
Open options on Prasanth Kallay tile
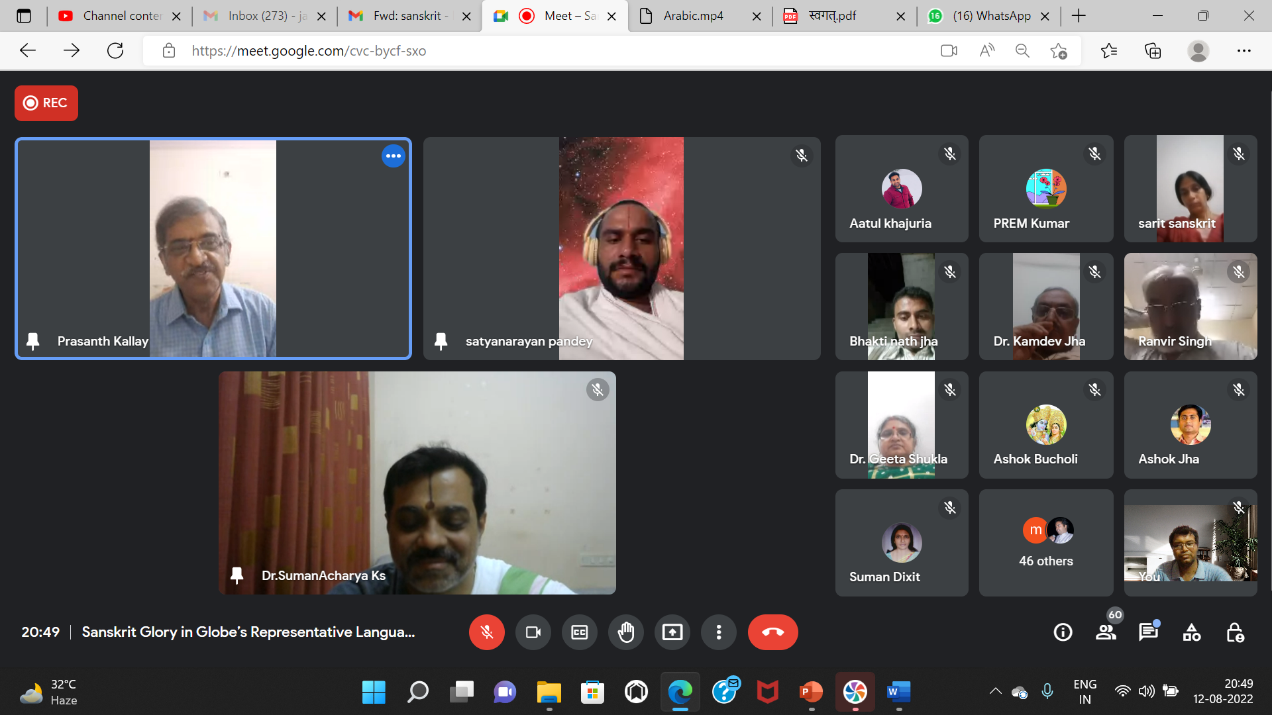coord(394,156)
